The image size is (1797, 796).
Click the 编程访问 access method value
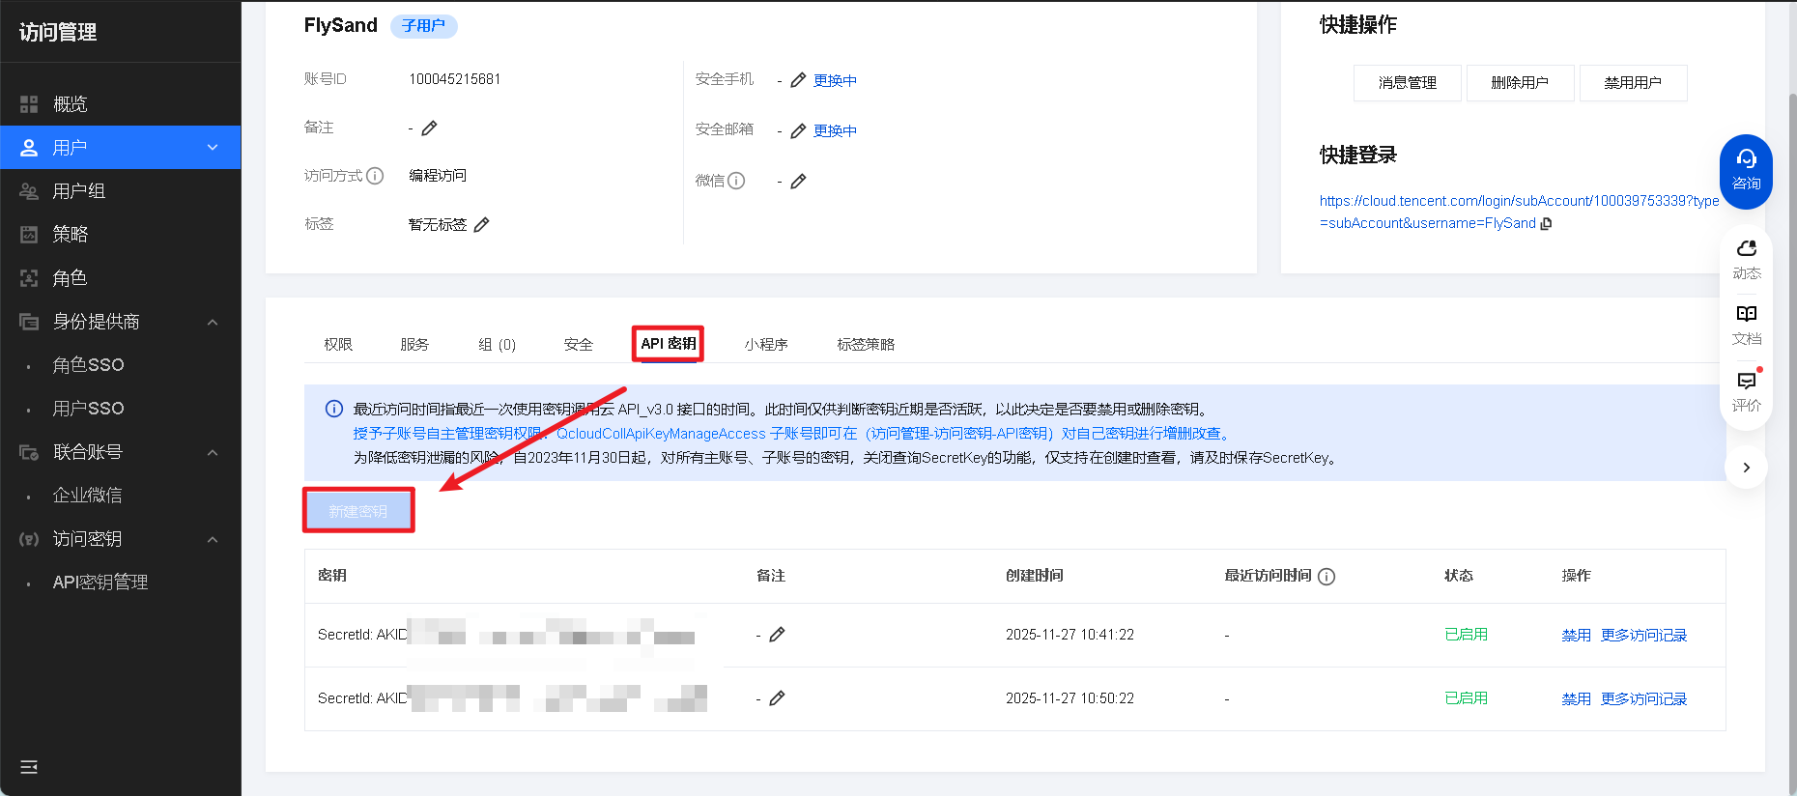[437, 176]
